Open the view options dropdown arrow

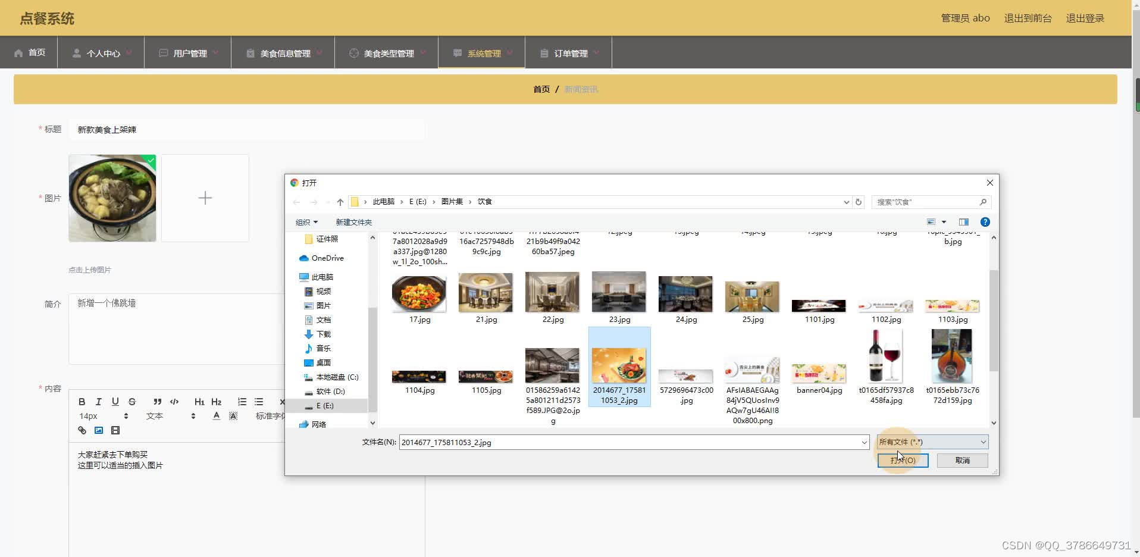[x=944, y=222]
